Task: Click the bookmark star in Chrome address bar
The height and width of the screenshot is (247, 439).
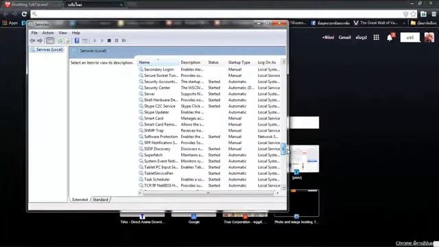Action: (413, 14)
